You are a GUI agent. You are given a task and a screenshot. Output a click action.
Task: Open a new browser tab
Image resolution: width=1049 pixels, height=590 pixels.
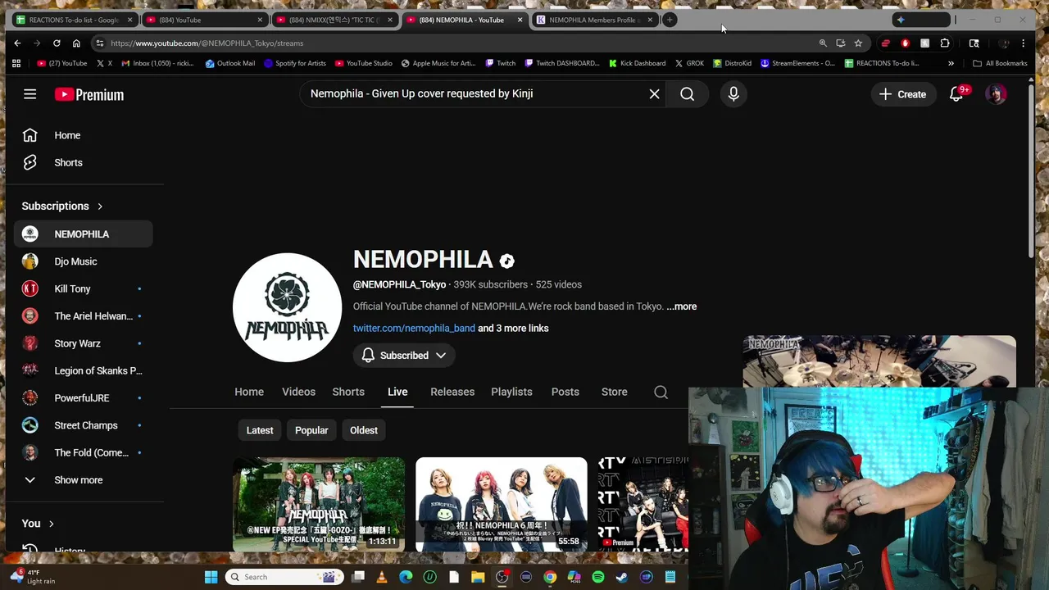(670, 20)
